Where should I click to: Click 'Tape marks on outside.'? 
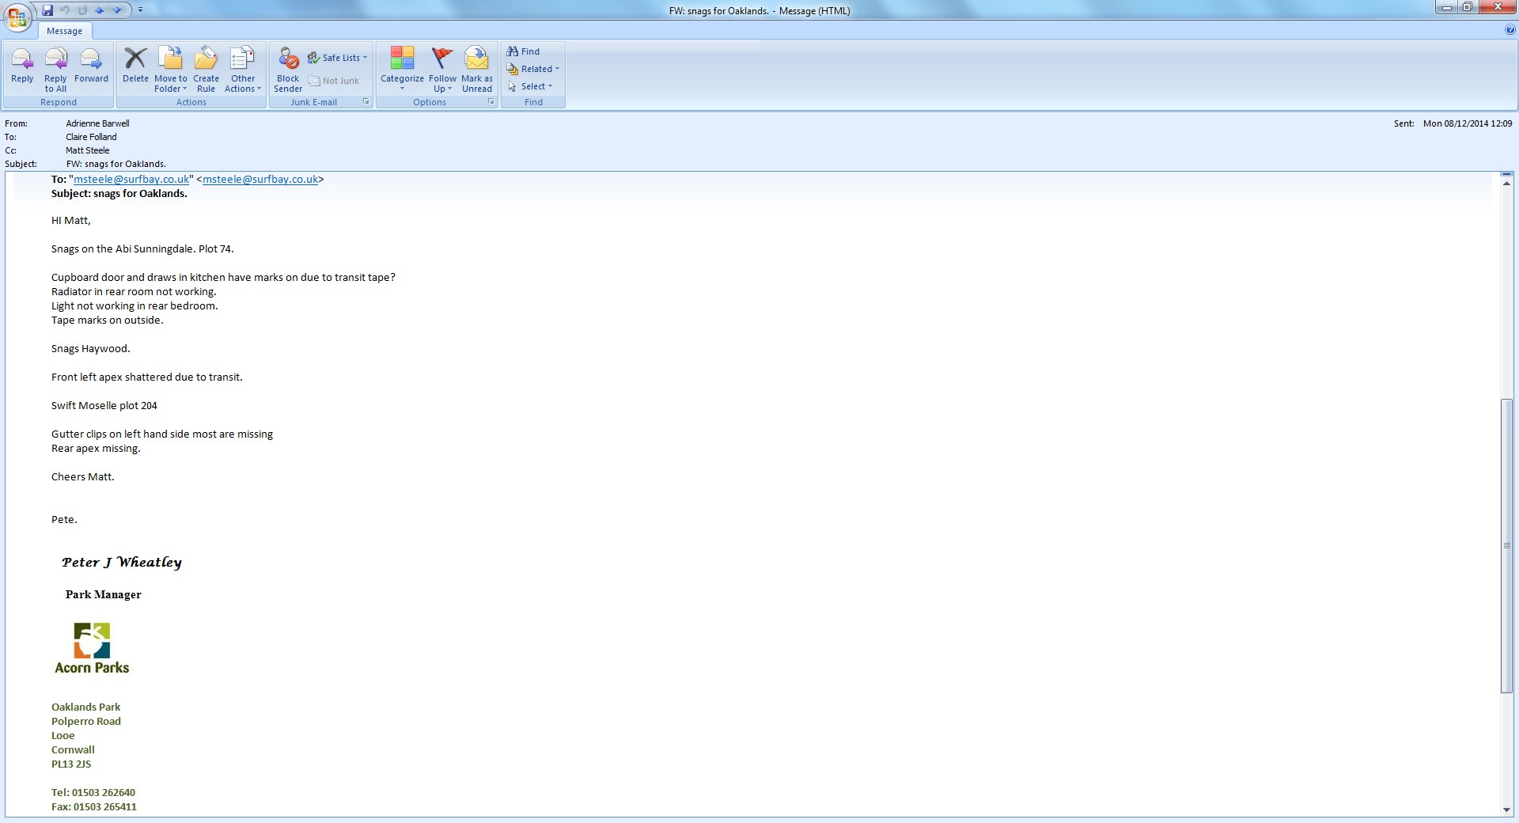pyautogui.click(x=108, y=320)
